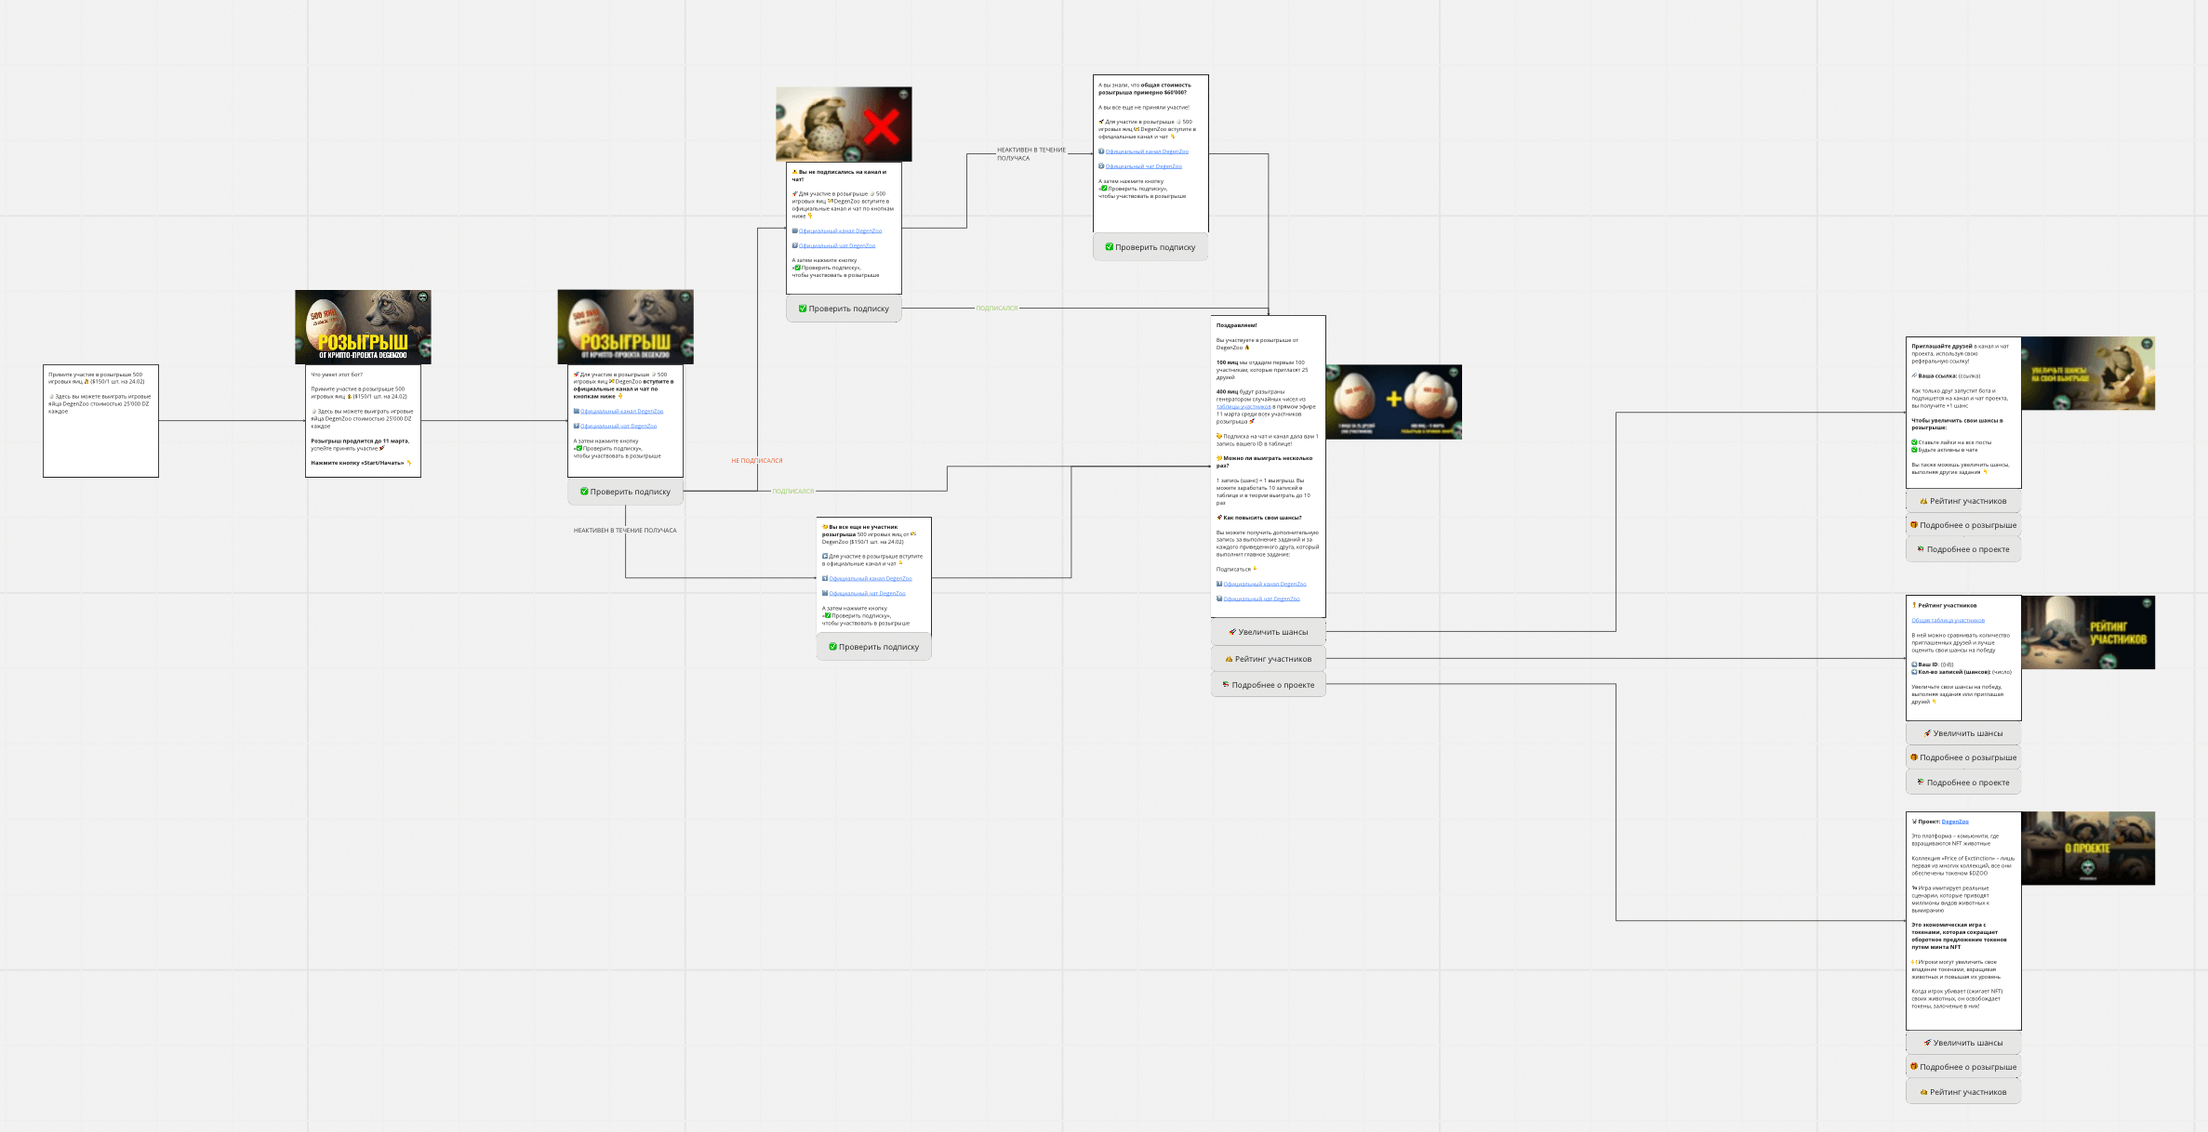Open «таблицы участников» link in the Поздравляем card
This screenshot has width=2208, height=1132.
click(x=1244, y=407)
